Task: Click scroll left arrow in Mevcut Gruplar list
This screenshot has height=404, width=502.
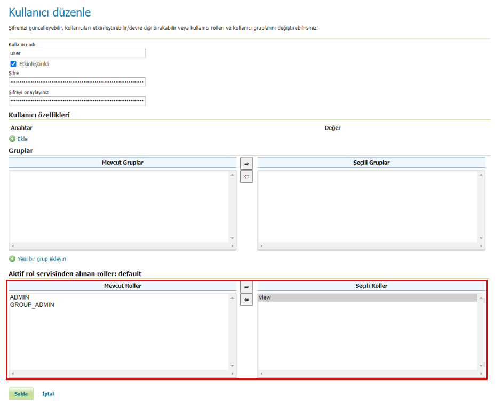Action: [13, 246]
